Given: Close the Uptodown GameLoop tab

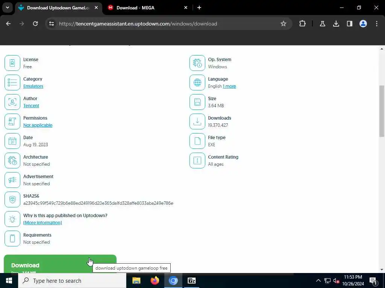Looking at the screenshot, I should [x=96, y=7].
